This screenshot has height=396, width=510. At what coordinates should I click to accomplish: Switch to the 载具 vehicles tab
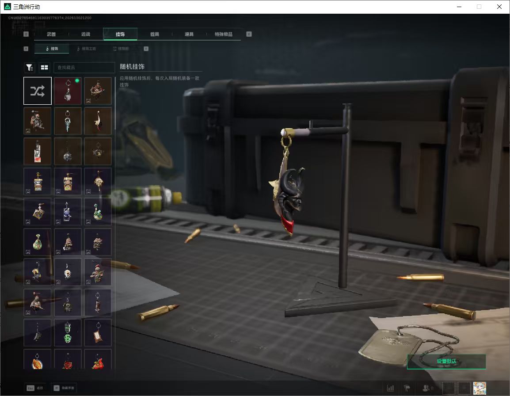pos(155,34)
